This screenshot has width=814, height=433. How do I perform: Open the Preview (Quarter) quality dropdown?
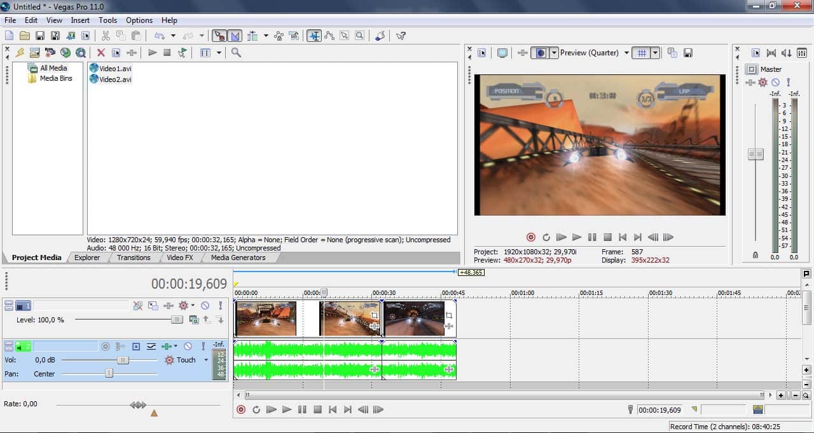coord(626,53)
